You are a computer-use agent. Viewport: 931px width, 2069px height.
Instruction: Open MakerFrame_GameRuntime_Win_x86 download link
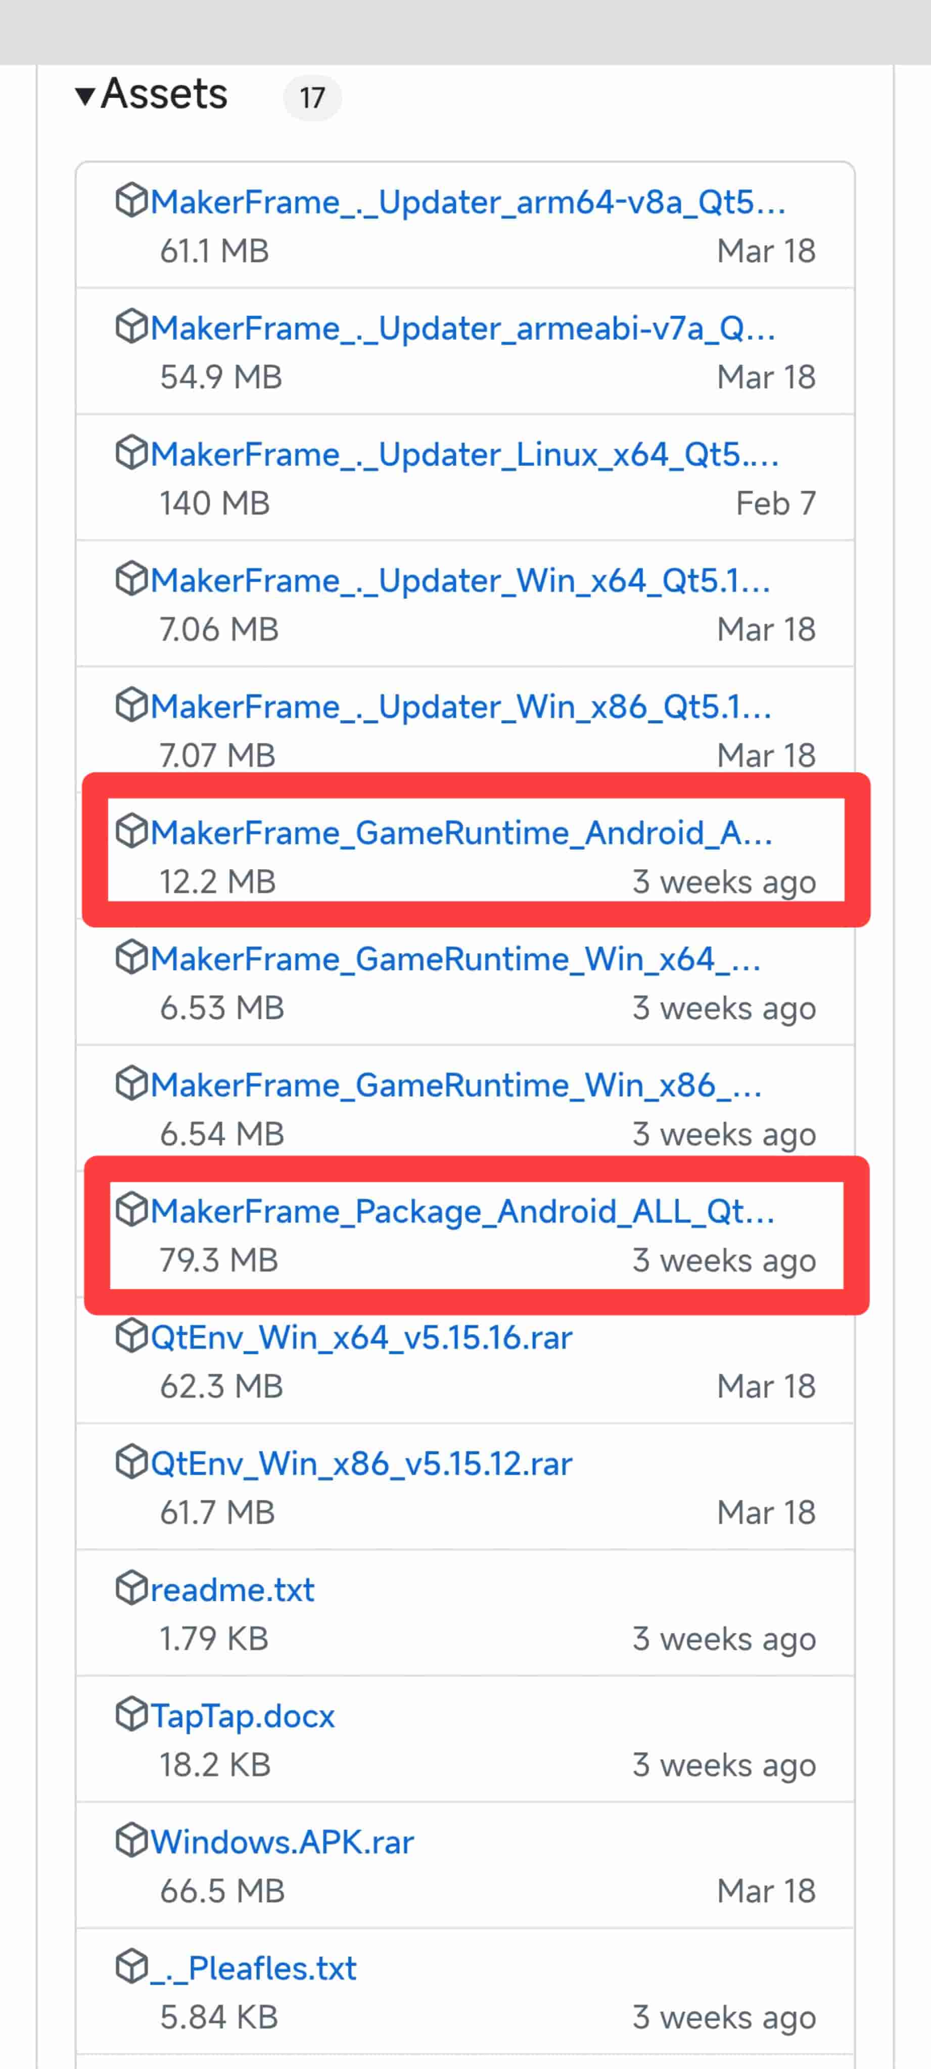click(455, 1085)
